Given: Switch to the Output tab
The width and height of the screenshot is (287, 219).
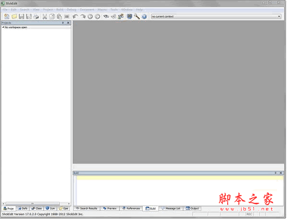Looking at the screenshot, I should [x=192, y=209].
